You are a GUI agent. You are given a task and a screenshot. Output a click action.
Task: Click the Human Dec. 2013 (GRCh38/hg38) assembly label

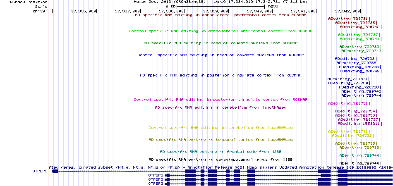[x=170, y=2]
